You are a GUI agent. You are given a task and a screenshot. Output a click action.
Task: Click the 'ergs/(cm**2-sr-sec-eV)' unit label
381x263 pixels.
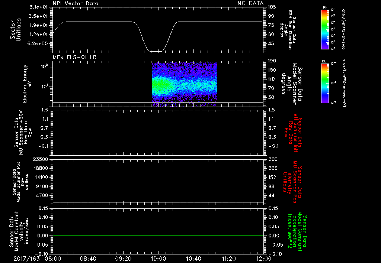[344, 83]
